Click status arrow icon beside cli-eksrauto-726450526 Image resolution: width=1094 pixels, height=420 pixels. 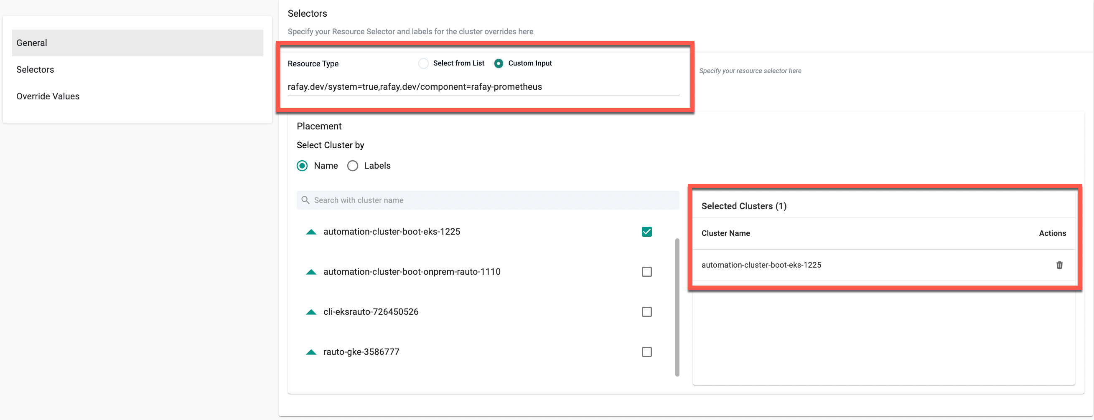tap(311, 312)
